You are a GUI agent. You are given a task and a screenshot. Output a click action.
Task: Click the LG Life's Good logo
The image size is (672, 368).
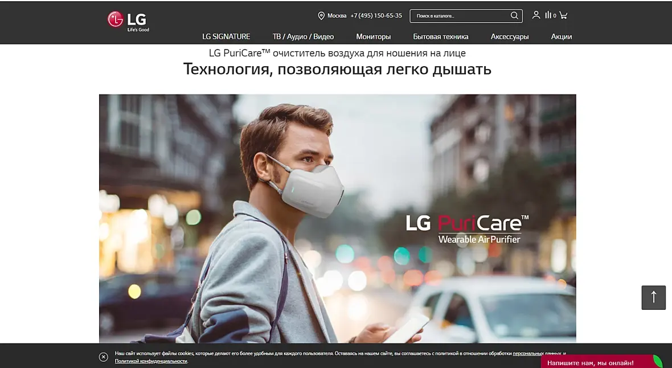click(128, 21)
